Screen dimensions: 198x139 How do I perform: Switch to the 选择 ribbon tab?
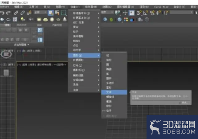39,25
